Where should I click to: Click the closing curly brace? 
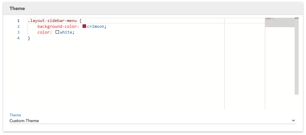coord(29,38)
